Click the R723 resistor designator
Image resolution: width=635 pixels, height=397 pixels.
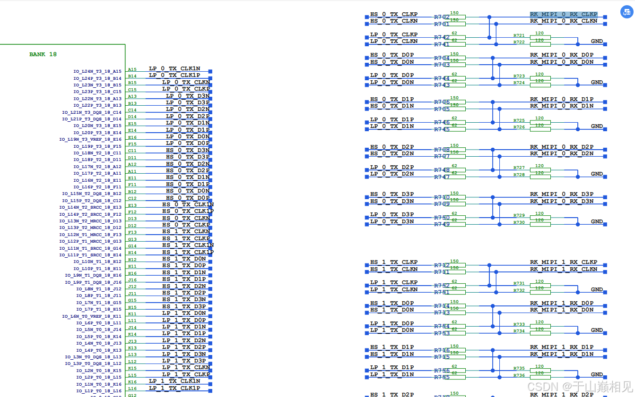coord(519,76)
